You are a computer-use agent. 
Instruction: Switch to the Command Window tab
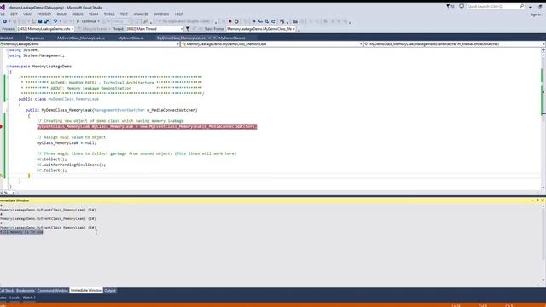[53, 290]
